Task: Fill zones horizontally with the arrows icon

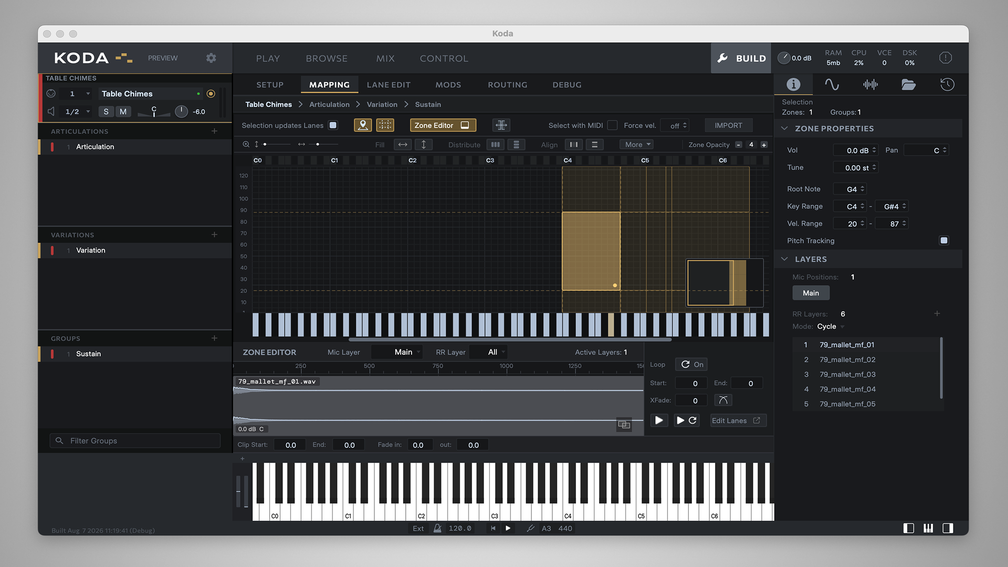Action: pyautogui.click(x=403, y=144)
